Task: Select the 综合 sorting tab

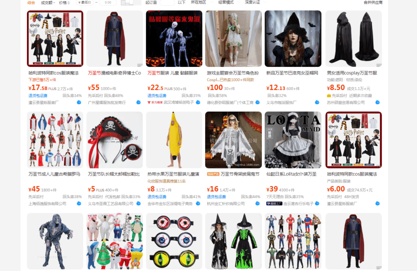Action: click(x=31, y=3)
